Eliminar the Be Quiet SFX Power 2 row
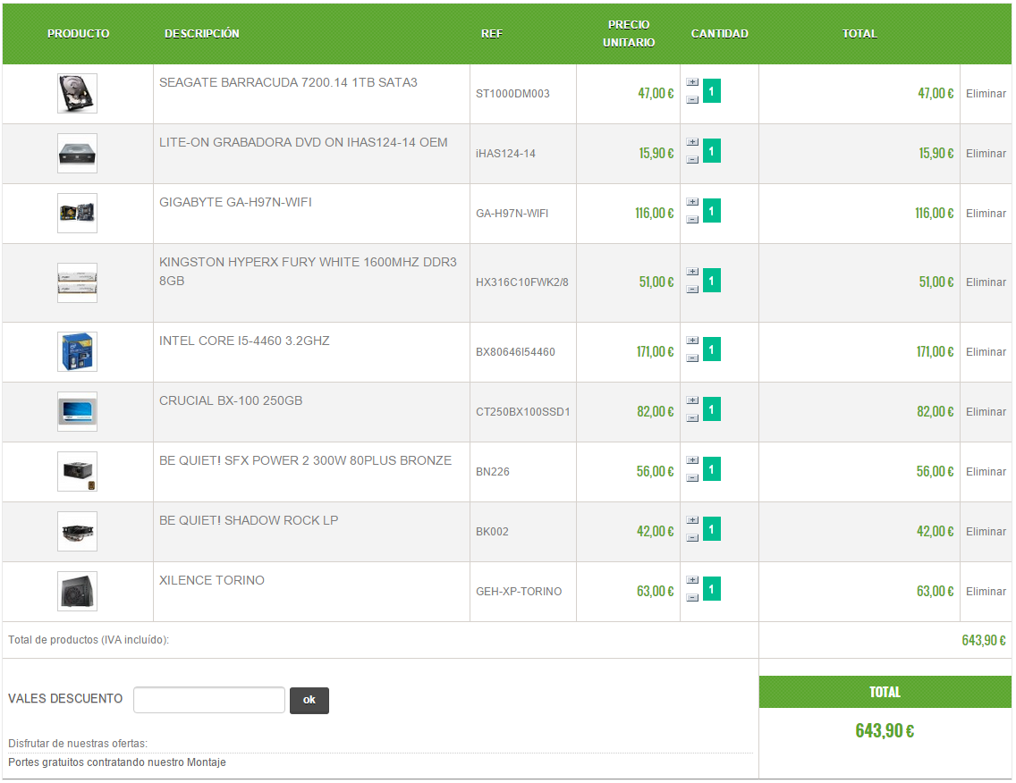 click(x=986, y=471)
